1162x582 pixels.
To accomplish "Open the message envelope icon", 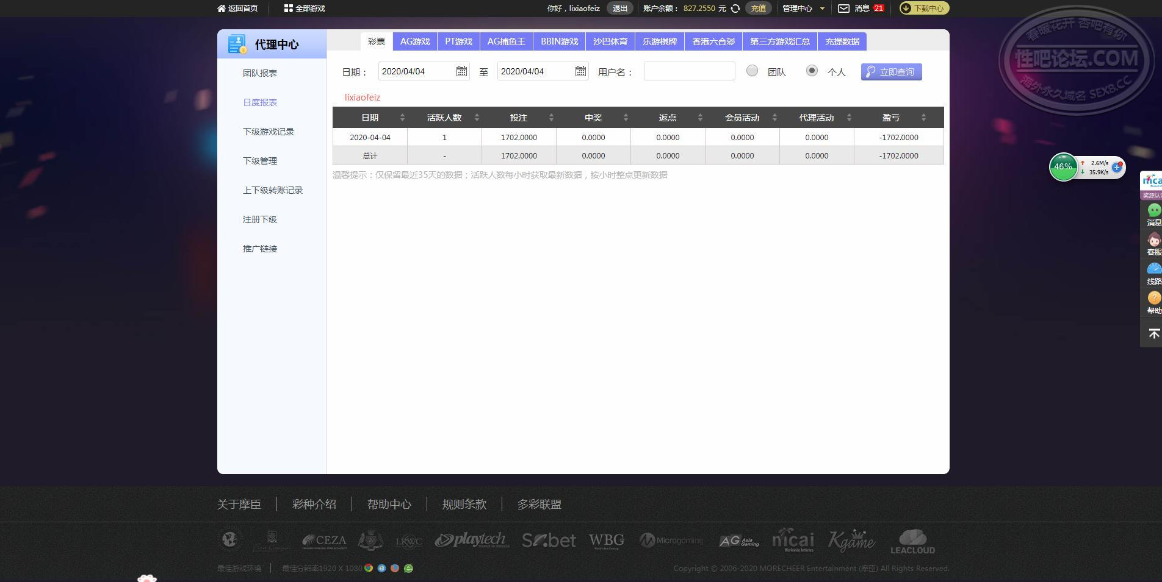I will [843, 9].
